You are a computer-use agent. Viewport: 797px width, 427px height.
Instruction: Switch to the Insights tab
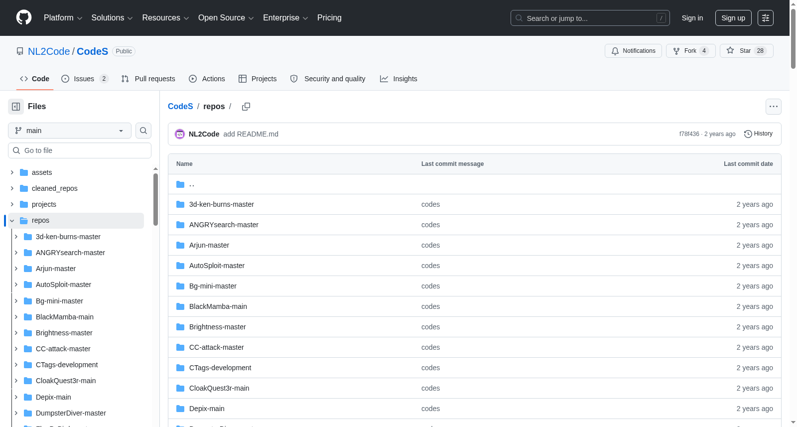(x=398, y=79)
